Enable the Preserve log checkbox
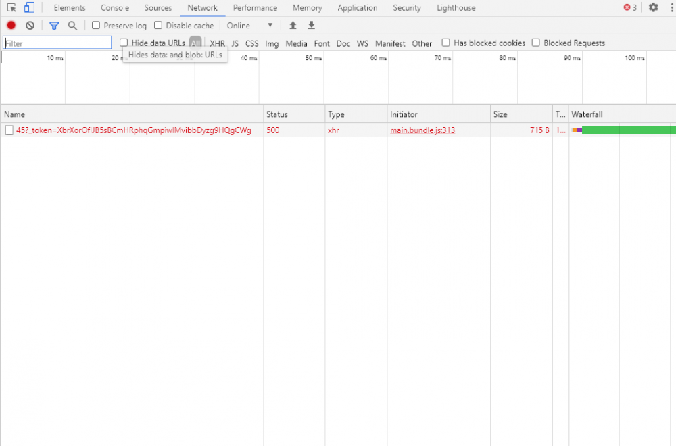The width and height of the screenshot is (676, 446). pyautogui.click(x=96, y=26)
